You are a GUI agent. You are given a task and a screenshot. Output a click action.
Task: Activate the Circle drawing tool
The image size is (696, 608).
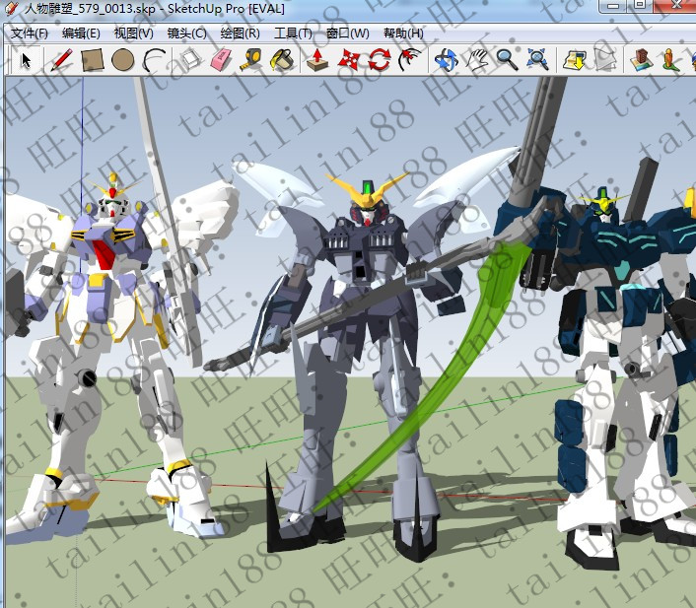123,60
